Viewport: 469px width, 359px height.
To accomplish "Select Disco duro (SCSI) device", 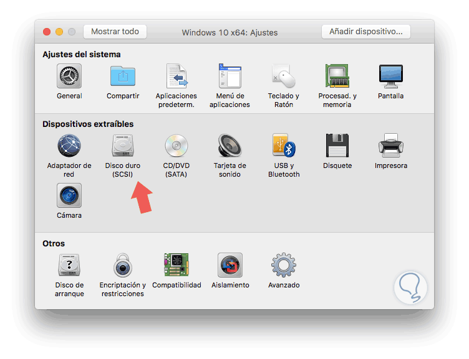I will point(123,146).
